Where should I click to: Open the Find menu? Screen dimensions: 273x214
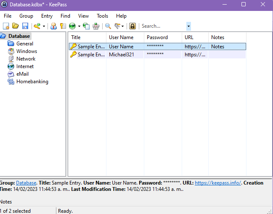point(65,16)
